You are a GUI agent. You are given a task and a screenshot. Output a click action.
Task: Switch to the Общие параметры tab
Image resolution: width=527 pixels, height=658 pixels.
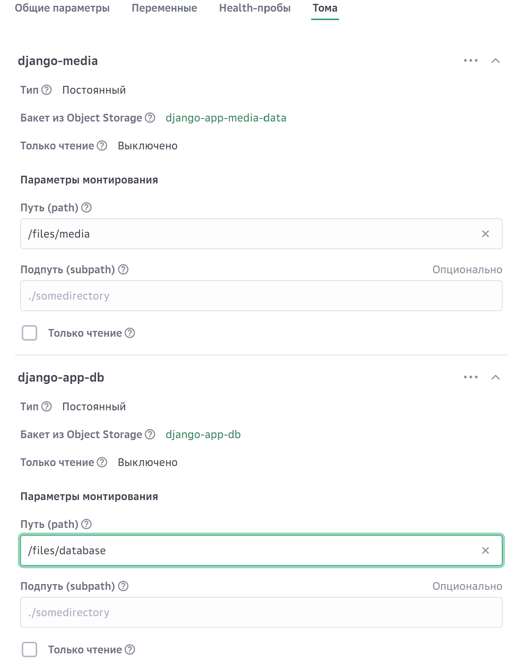tap(62, 8)
